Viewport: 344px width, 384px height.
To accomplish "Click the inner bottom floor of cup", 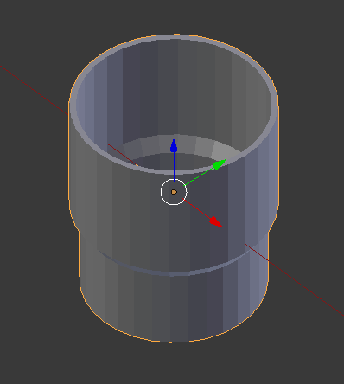I will tap(173, 162).
